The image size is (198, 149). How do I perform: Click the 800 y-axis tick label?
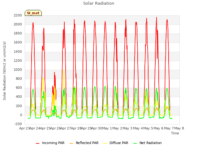tap(19, 79)
